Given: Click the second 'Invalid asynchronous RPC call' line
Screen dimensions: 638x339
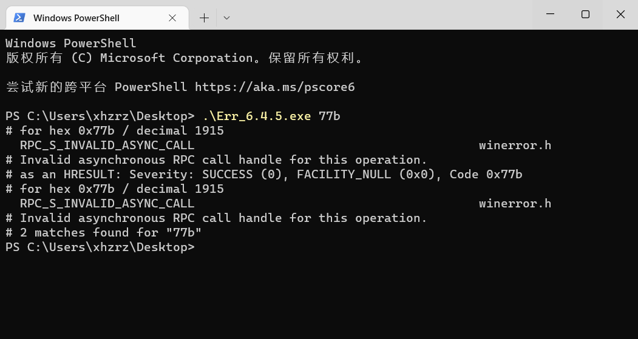Looking at the screenshot, I should (216, 218).
